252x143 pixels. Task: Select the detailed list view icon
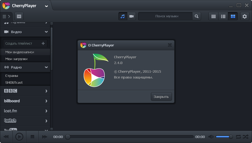click(223, 16)
